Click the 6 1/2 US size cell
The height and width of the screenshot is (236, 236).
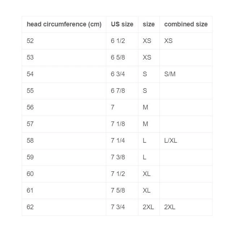[118, 41]
